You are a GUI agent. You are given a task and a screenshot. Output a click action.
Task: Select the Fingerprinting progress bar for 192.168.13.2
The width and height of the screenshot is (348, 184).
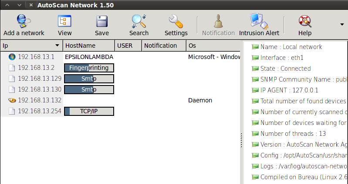89,68
